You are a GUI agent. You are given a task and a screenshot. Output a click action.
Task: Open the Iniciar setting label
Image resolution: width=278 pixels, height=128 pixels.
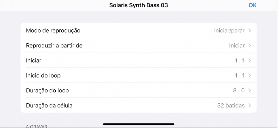[34, 61]
